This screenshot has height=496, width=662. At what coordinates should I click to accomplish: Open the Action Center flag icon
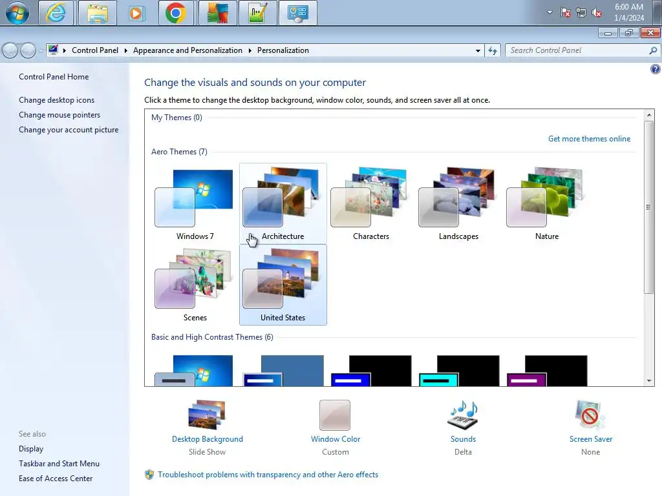click(x=565, y=12)
